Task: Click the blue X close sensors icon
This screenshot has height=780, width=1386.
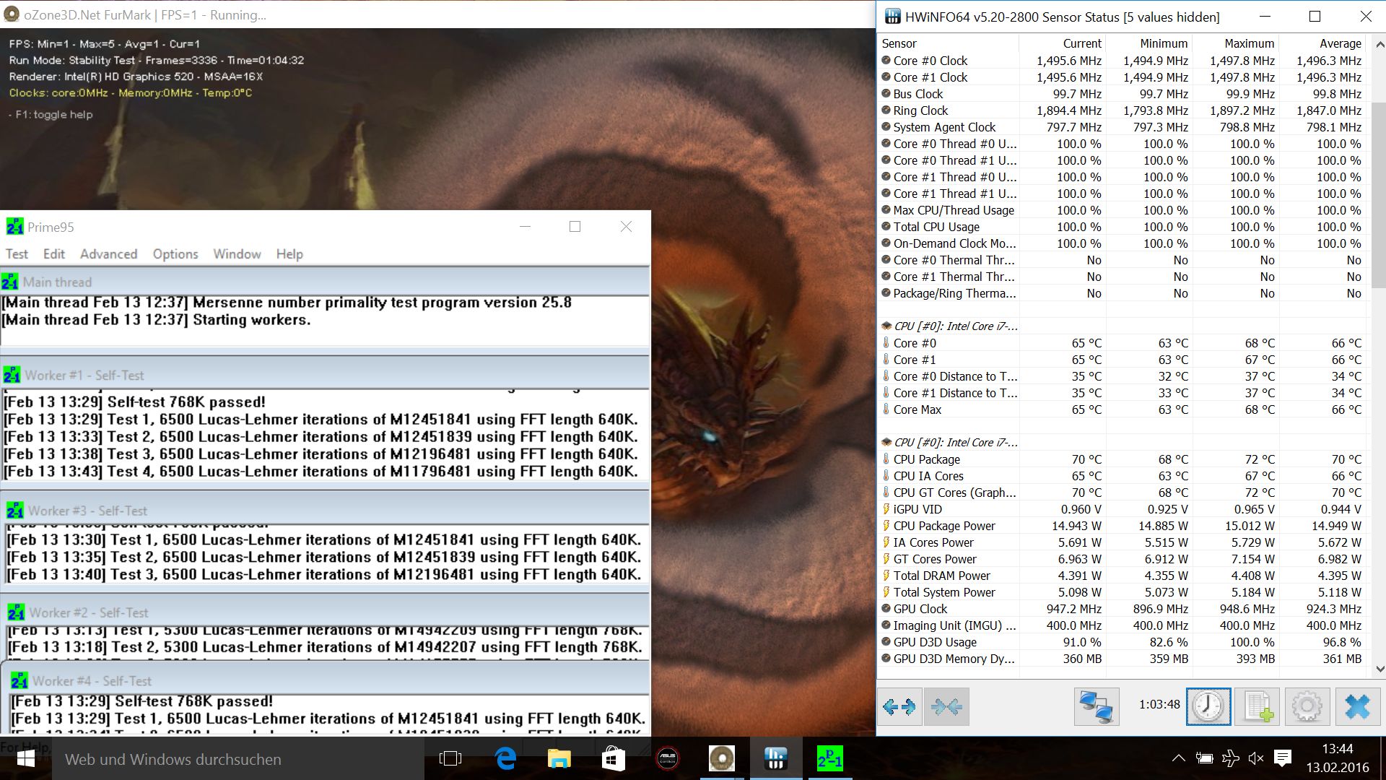Action: coord(1357,706)
